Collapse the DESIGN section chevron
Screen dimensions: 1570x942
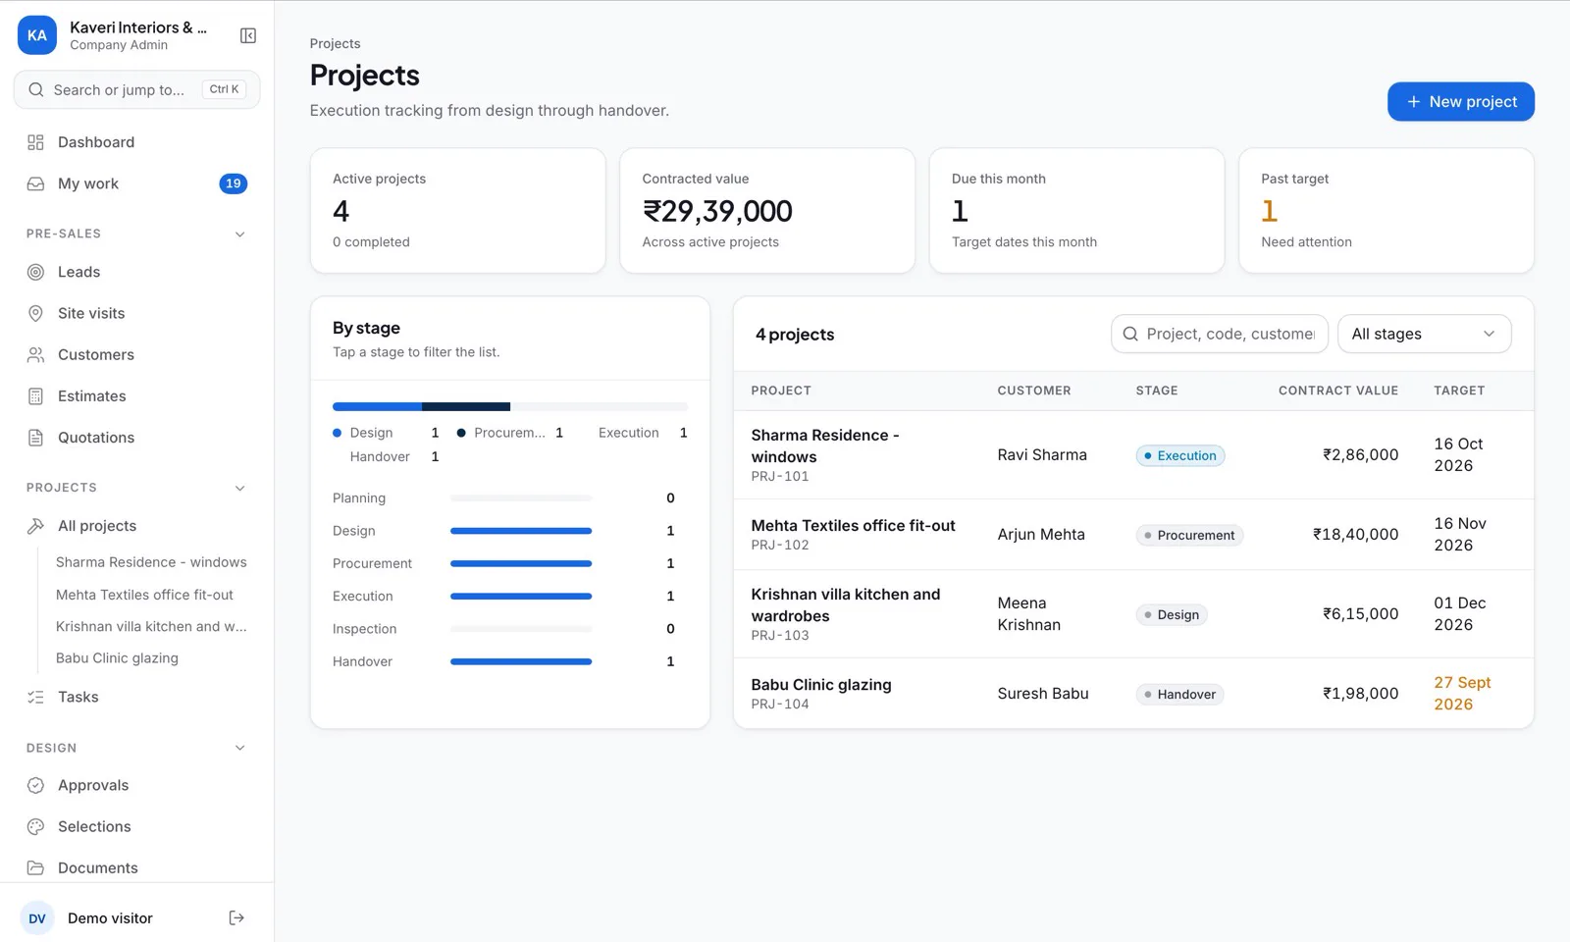coord(239,748)
